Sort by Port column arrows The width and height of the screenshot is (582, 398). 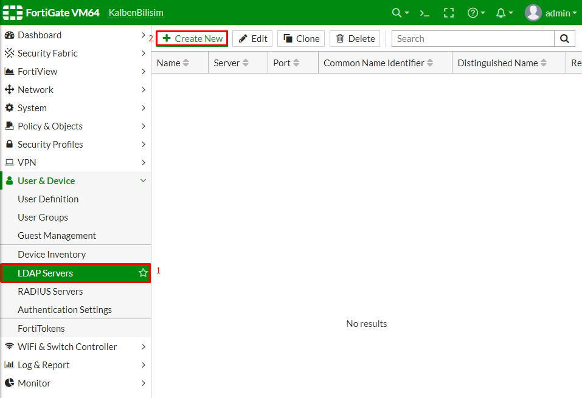coord(296,63)
